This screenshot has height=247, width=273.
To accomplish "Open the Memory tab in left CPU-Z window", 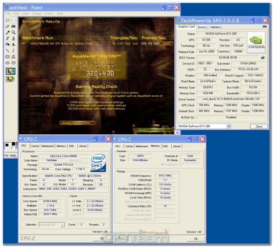I will 61,146.
